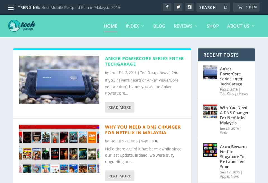Click Read More under Netflix DNS post
This screenshot has width=268, height=183.
click(x=120, y=176)
